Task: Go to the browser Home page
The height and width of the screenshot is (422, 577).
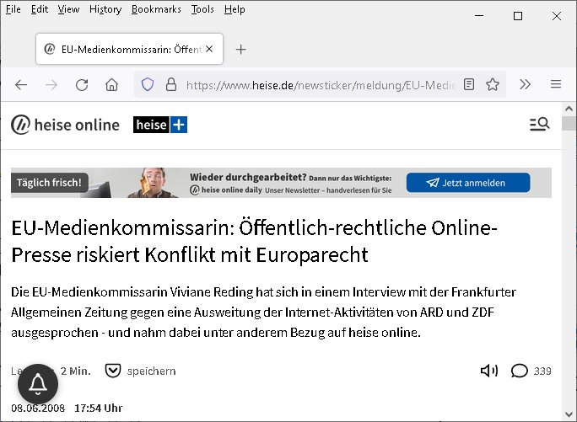Action: pyautogui.click(x=111, y=84)
